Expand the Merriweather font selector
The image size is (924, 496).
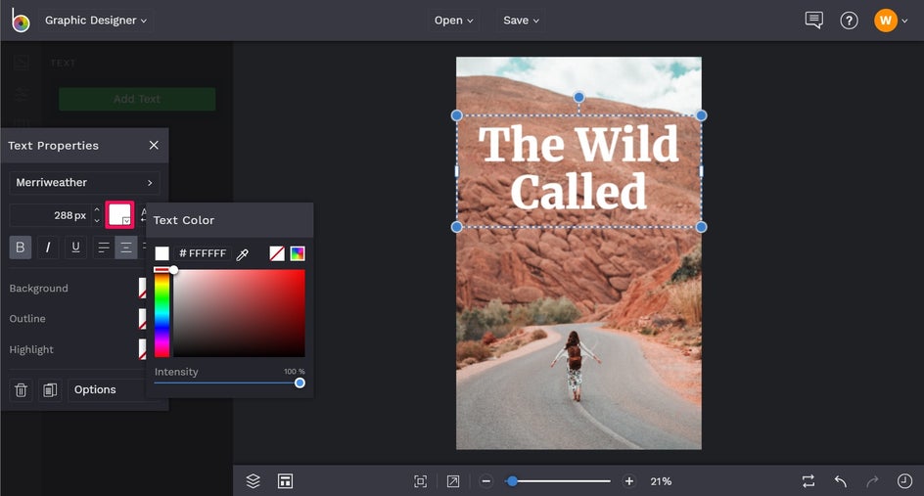tap(84, 183)
